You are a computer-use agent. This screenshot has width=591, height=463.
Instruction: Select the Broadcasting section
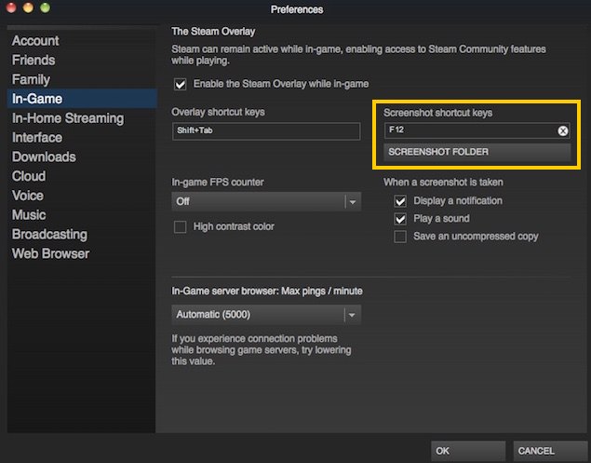click(49, 234)
